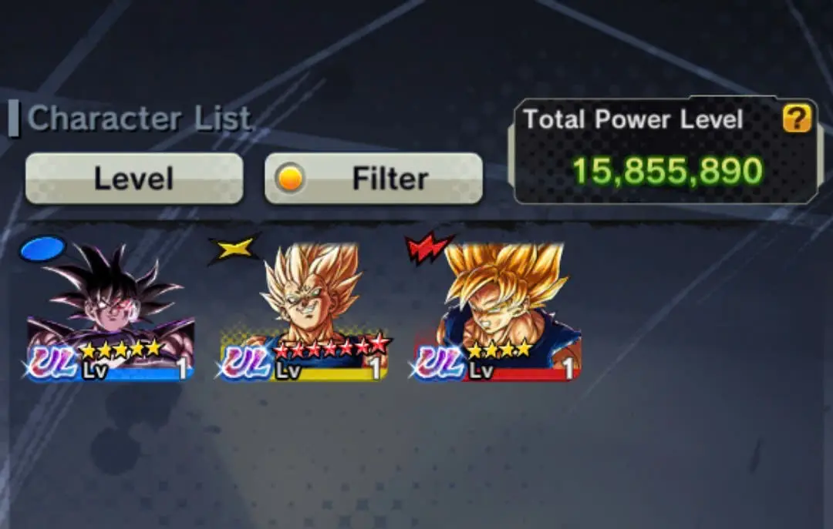Toggle the orange filter indicator light

coord(290,179)
